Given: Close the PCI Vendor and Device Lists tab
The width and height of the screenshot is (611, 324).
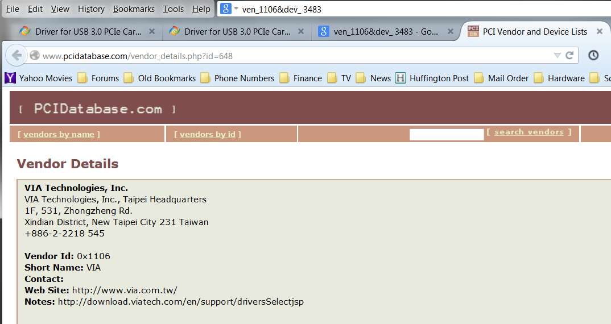Looking at the screenshot, I should (x=600, y=31).
